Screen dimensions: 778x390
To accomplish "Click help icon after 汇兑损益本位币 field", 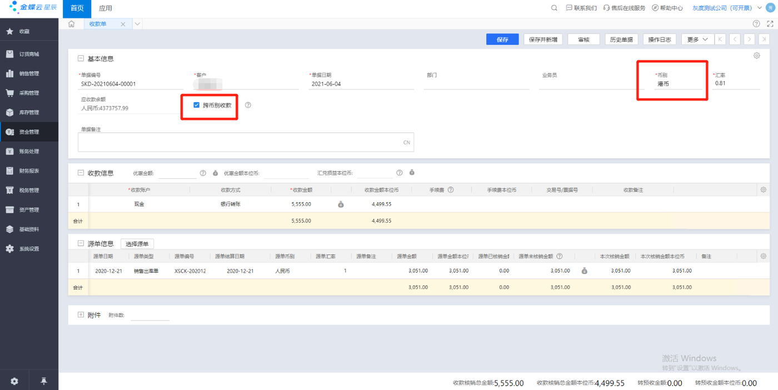I will click(400, 173).
